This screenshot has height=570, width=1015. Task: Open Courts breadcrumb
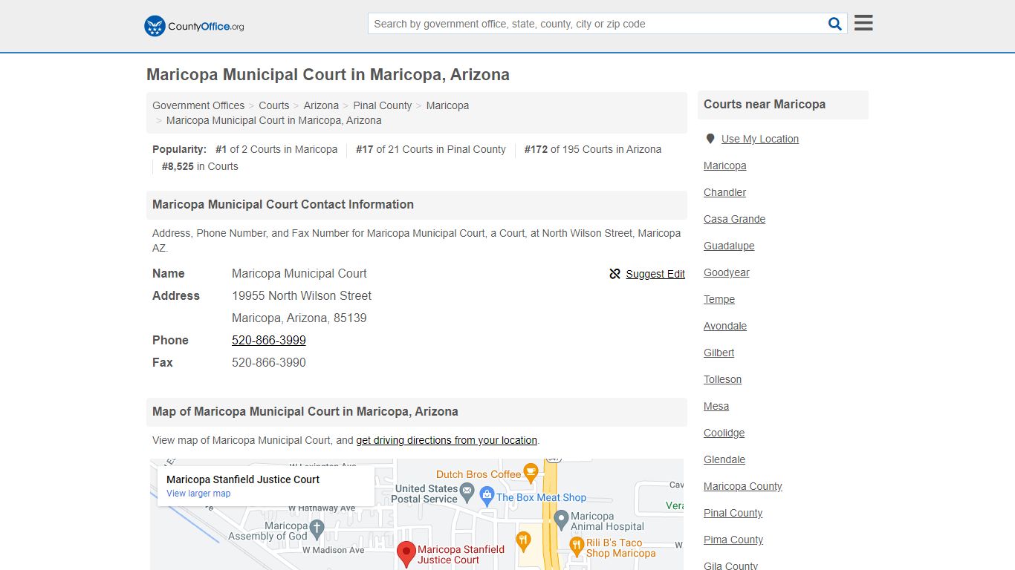click(x=274, y=105)
